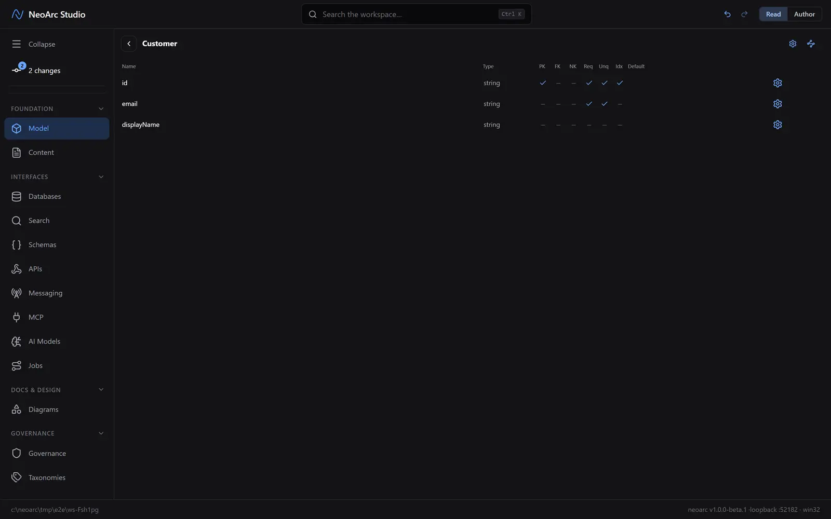Click the Collapse label
831x519 pixels.
(42, 44)
